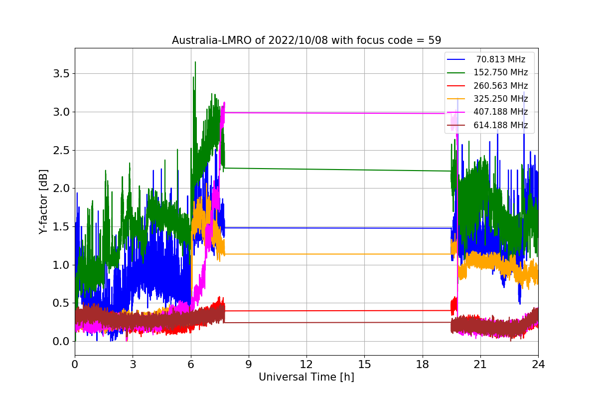Click the green line swatch in the legend
Screen dimensions: 598x399
pyautogui.click(x=456, y=73)
